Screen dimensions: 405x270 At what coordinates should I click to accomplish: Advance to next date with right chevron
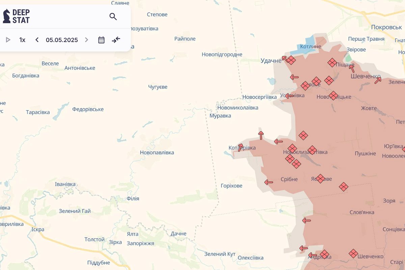click(x=86, y=40)
